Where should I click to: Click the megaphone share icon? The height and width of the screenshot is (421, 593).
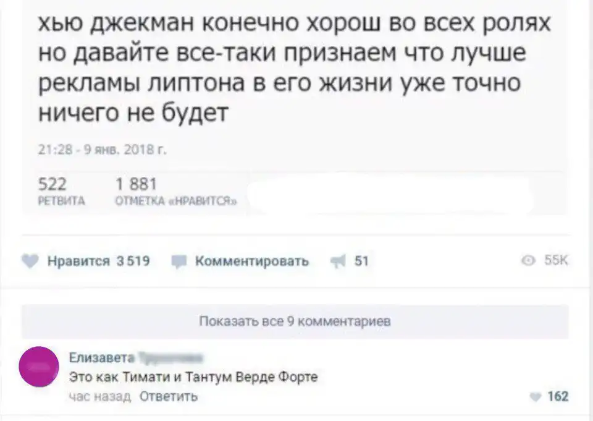pos(337,262)
